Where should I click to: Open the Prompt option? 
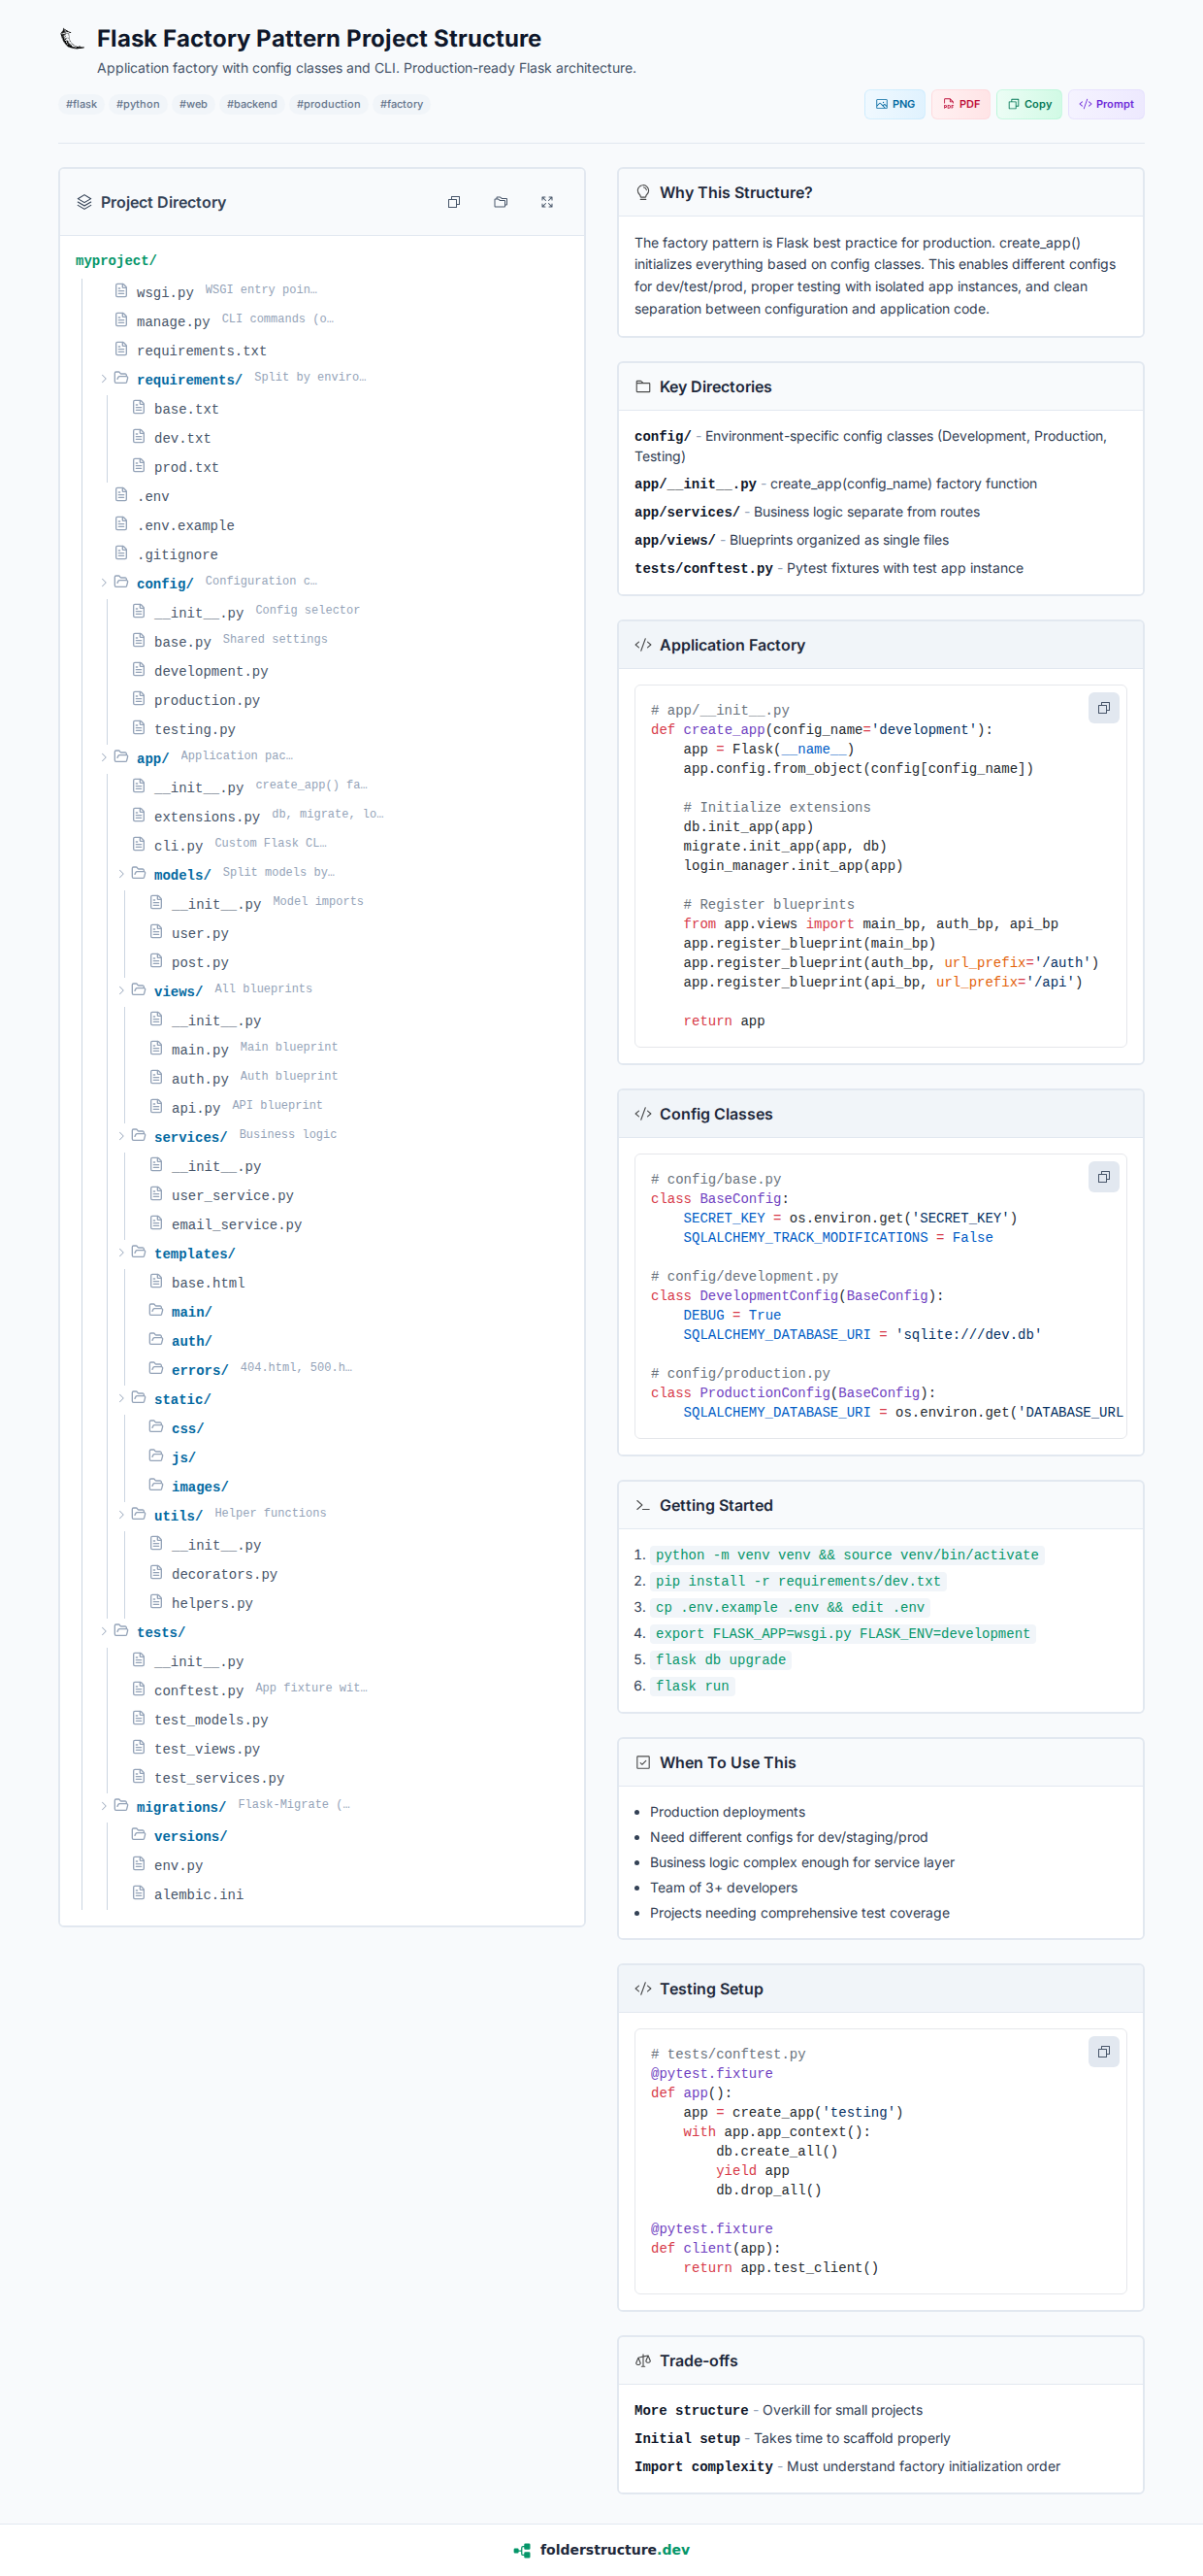(1105, 104)
